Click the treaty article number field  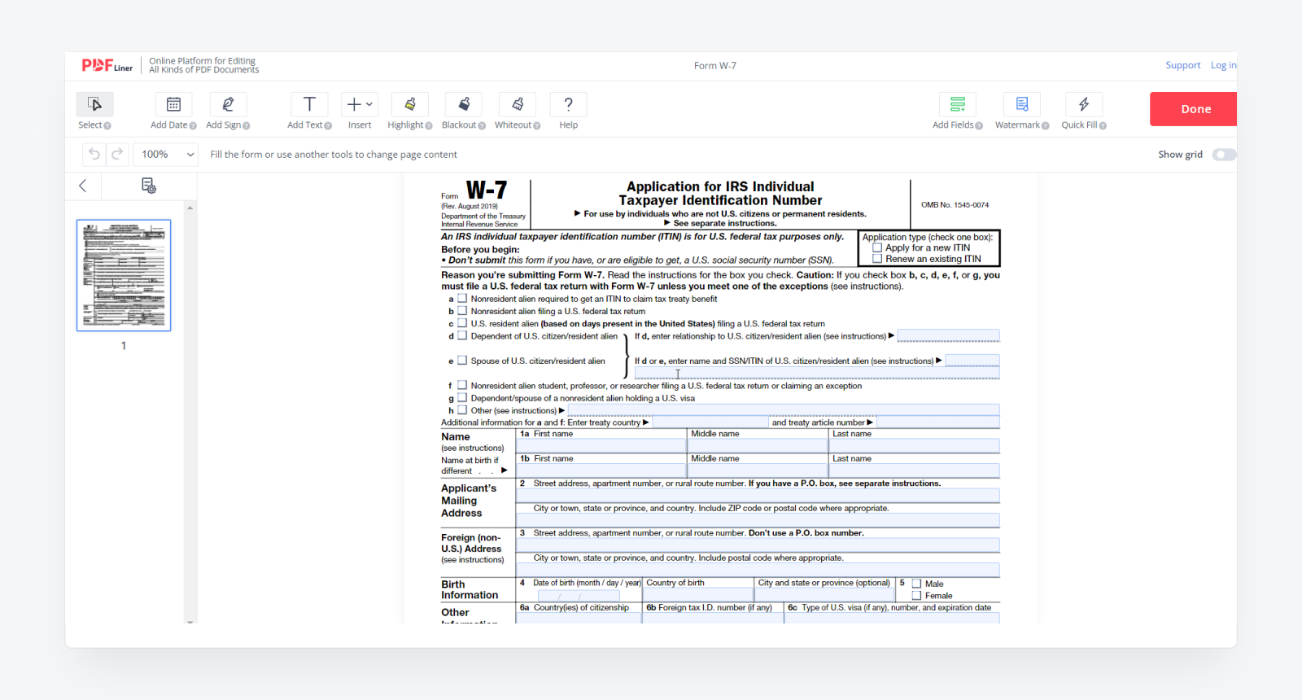(938, 422)
